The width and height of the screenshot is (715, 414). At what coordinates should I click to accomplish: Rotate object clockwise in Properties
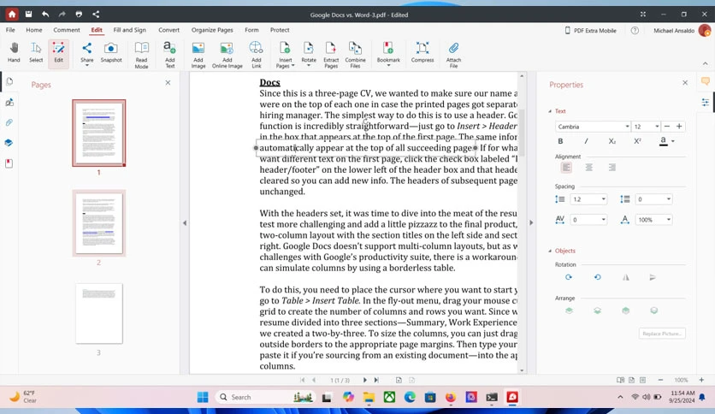coord(569,277)
